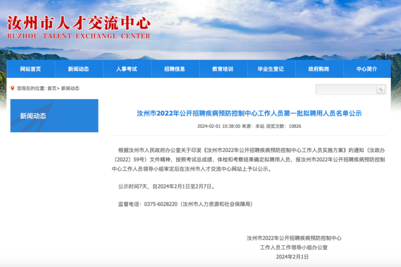Navigate to 毕业生登记 page
The height and width of the screenshot is (267, 401).
(271, 69)
